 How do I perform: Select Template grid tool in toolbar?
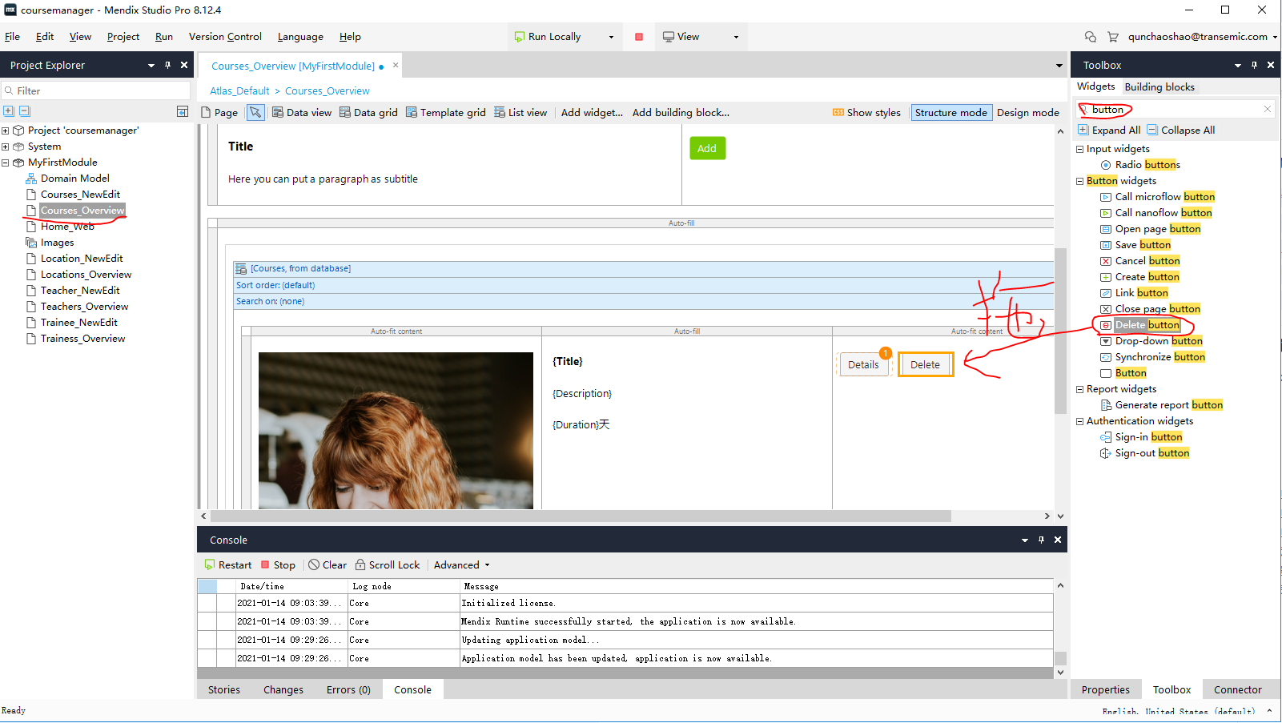click(x=446, y=113)
